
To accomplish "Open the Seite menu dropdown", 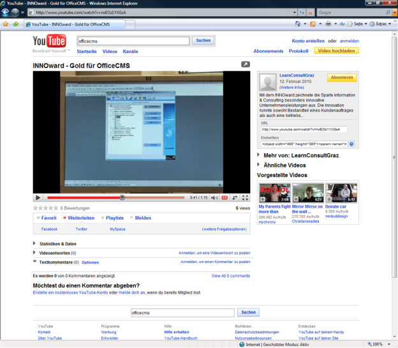I will tap(357, 24).
